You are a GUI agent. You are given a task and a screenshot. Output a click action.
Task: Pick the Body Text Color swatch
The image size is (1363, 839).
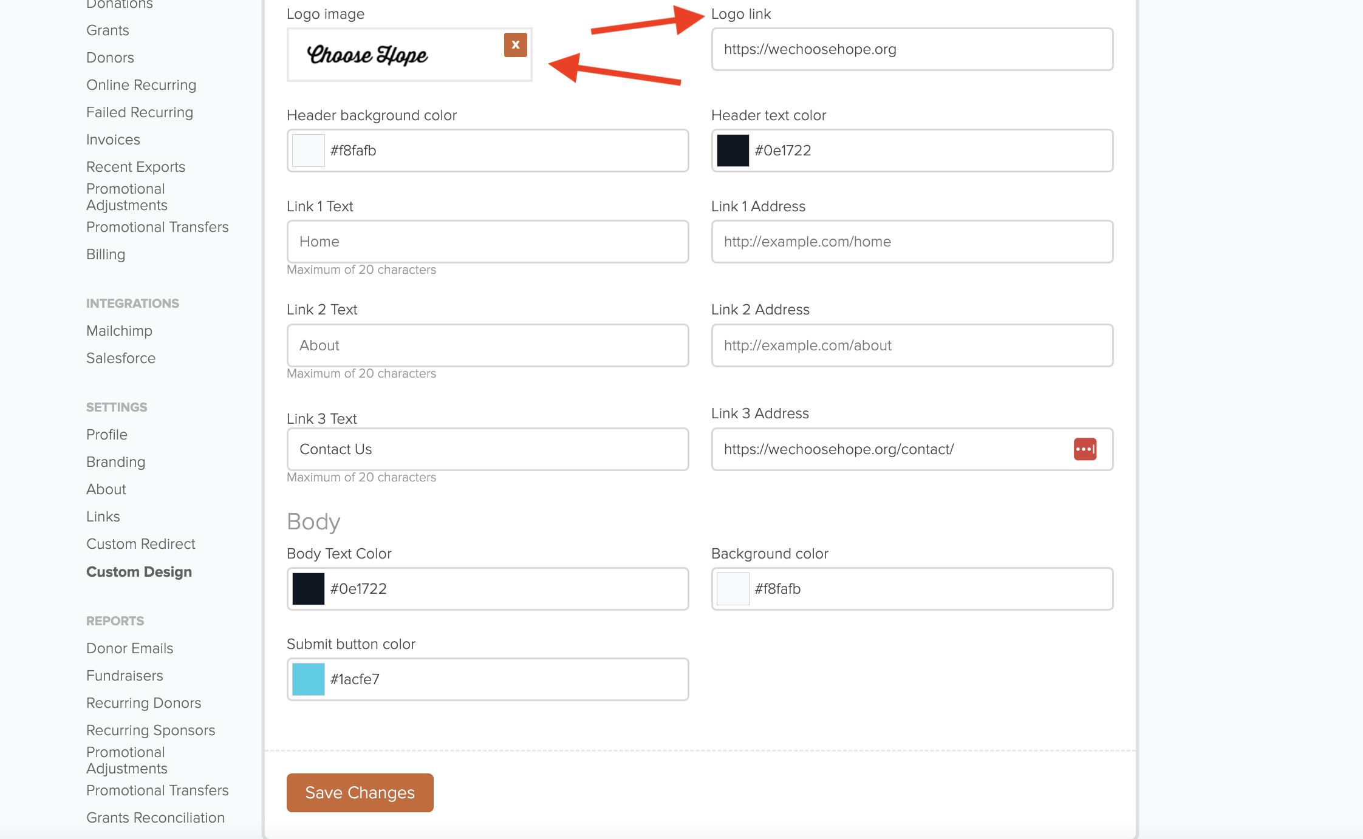(x=309, y=589)
